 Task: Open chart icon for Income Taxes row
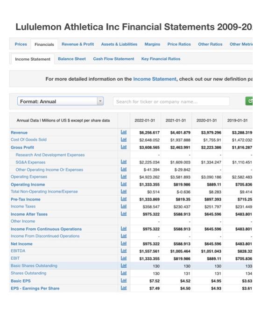pyautogui.click(x=124, y=206)
